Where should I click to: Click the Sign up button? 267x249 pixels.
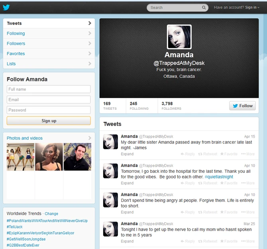49,121
